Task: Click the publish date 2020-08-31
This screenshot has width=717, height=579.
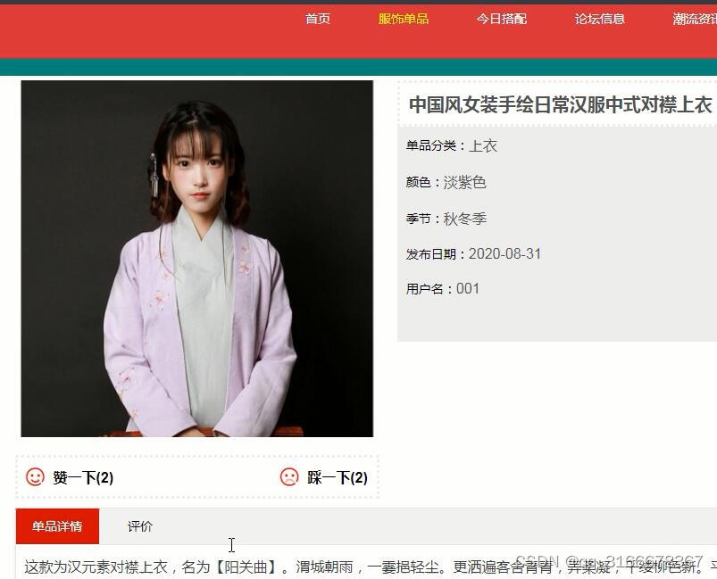Action: 504,253
